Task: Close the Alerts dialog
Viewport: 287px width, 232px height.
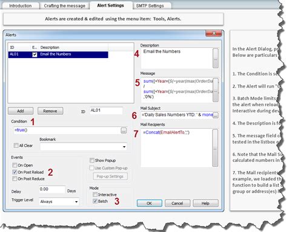Action: coord(214,33)
